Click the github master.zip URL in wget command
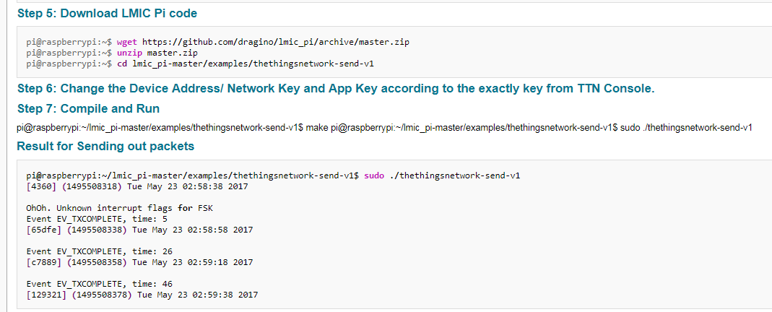 coord(276,43)
